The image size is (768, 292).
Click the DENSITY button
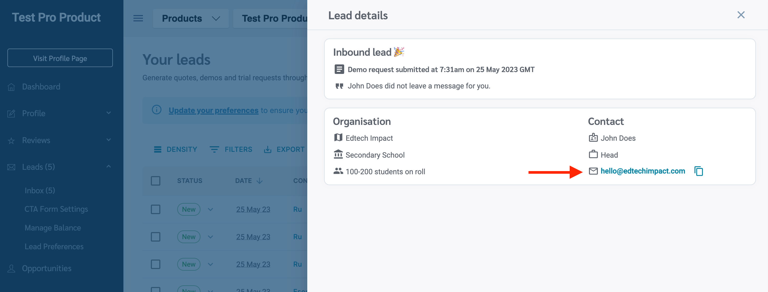175,149
